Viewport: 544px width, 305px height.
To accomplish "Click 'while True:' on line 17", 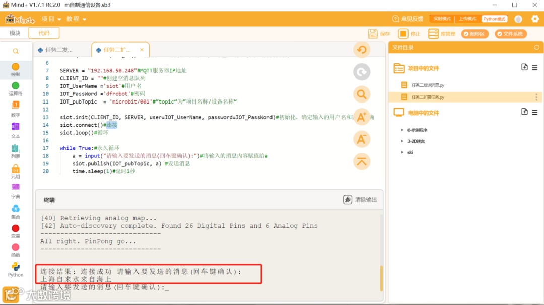I will coord(76,148).
